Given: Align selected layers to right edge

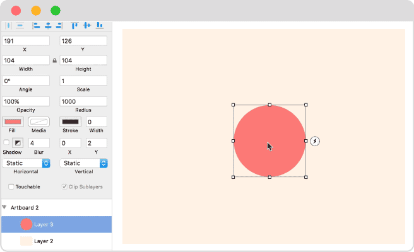Looking at the screenshot, I should point(59,26).
